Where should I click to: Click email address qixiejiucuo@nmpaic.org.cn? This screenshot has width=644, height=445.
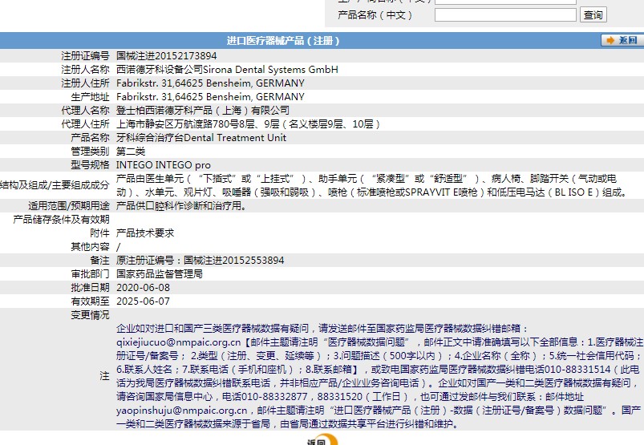click(x=179, y=342)
